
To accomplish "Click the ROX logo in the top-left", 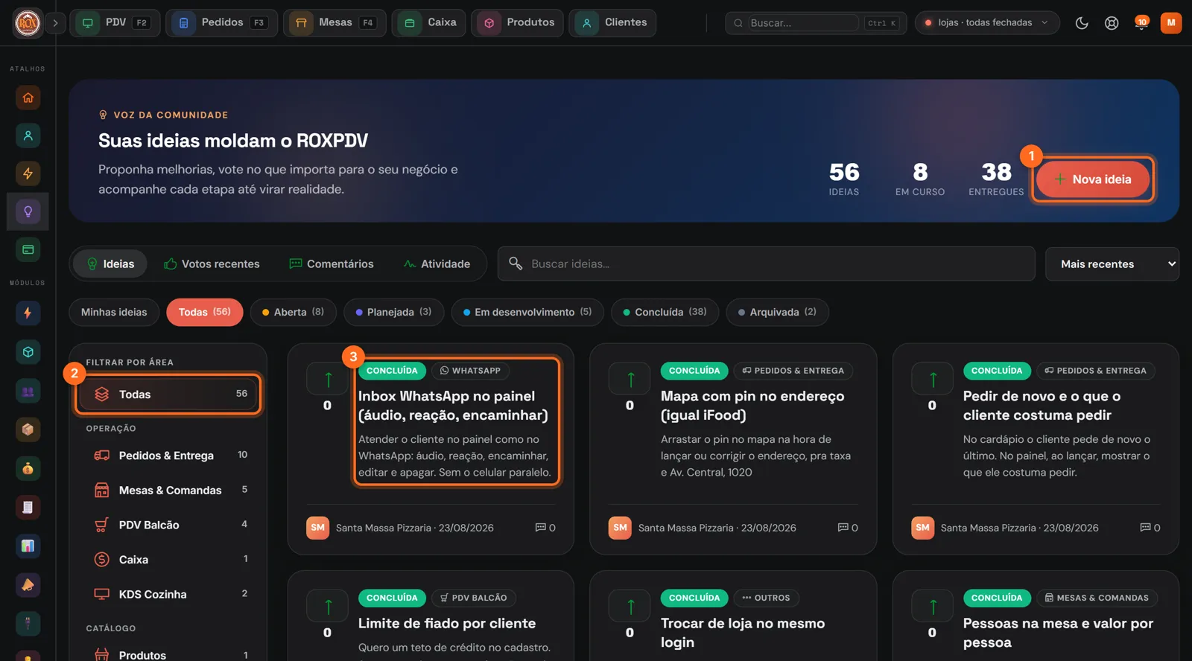I will [28, 23].
